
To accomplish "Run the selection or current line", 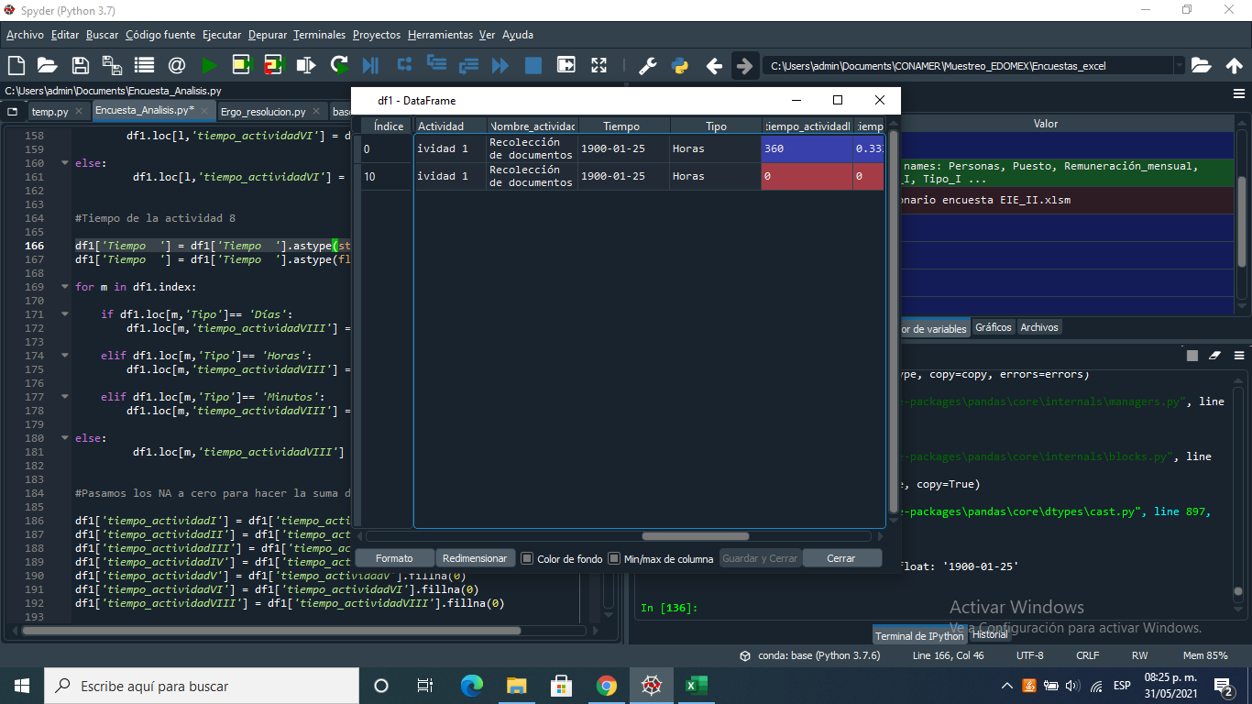I will [306, 65].
